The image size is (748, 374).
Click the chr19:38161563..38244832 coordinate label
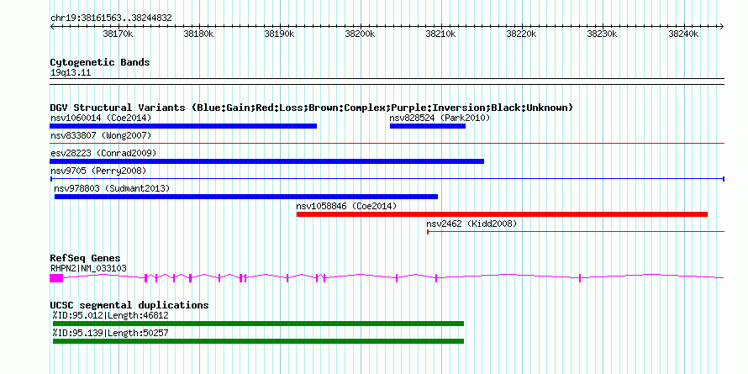click(x=111, y=18)
